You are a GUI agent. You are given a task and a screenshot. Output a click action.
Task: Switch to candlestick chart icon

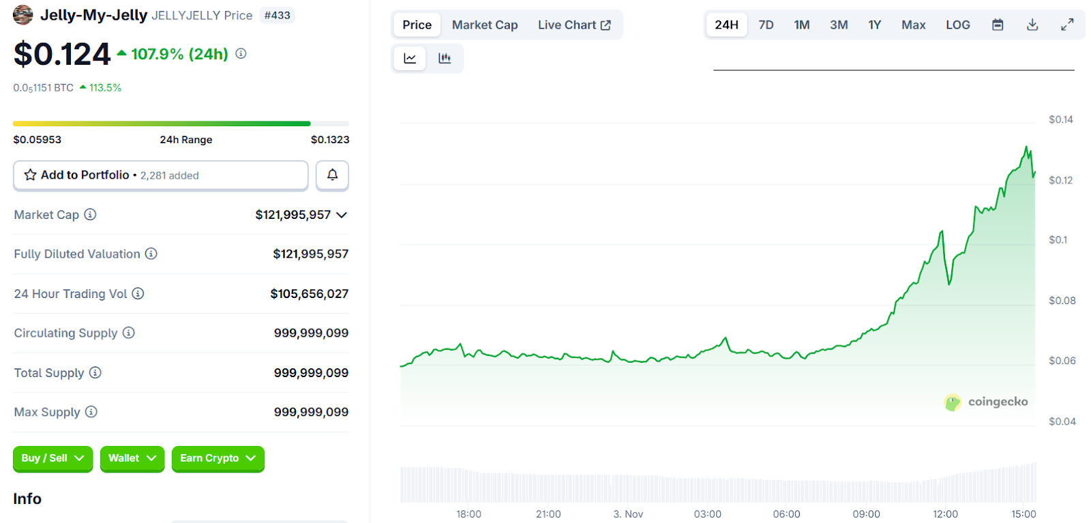tap(445, 59)
